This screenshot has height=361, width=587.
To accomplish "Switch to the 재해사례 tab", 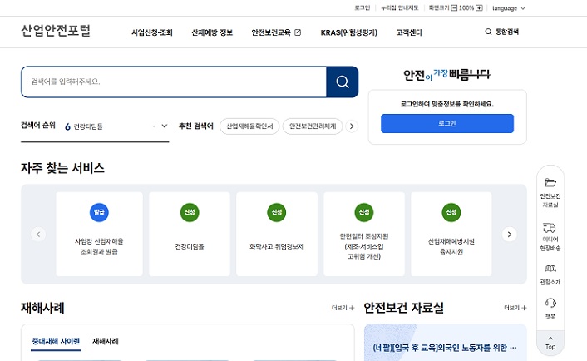I will pos(105,341).
